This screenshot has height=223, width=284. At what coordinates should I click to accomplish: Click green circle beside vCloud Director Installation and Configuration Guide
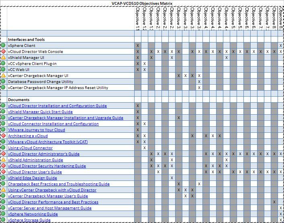3,105
